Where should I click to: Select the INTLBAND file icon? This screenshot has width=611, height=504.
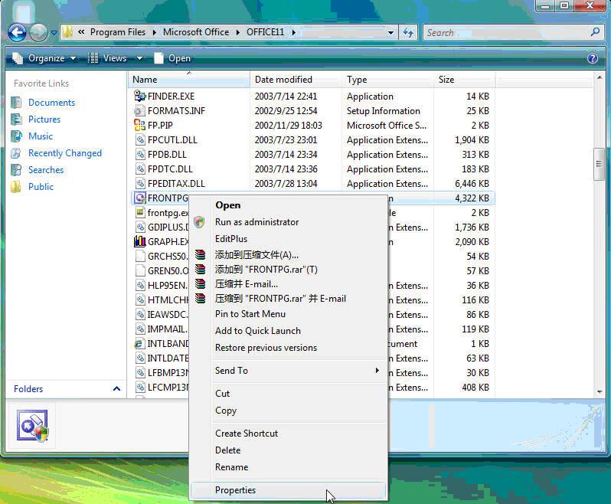point(139,343)
